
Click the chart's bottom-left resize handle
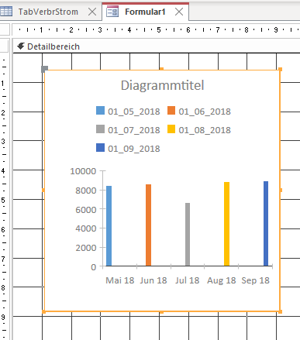coord(43,312)
